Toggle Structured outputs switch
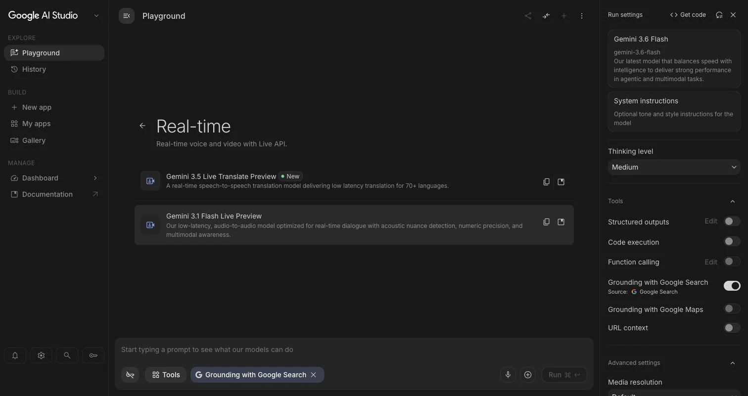This screenshot has height=396, width=748. pyautogui.click(x=732, y=221)
